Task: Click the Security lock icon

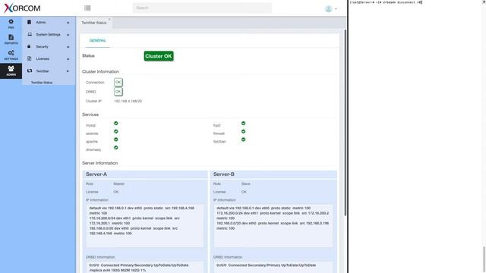Action: pyautogui.click(x=29, y=46)
